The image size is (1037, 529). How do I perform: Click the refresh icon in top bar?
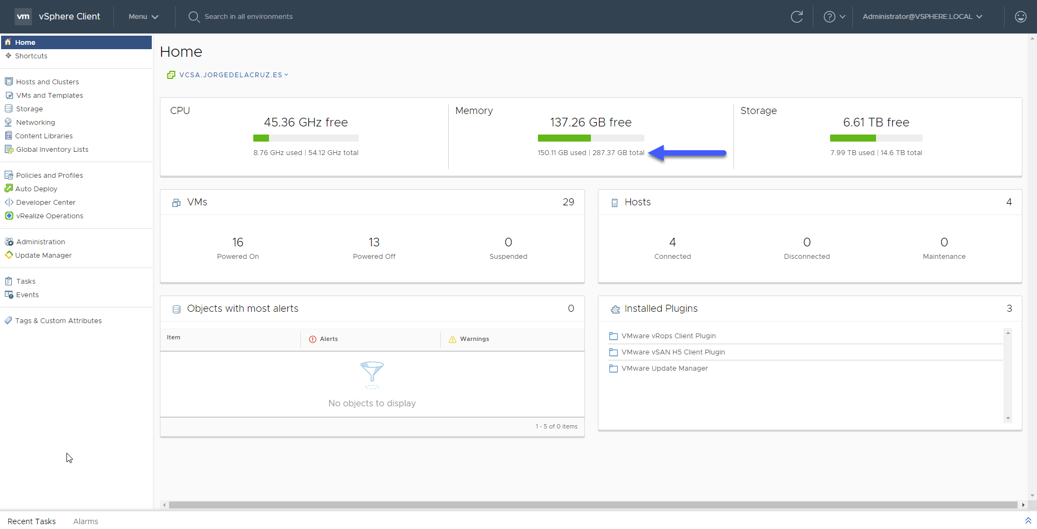797,17
